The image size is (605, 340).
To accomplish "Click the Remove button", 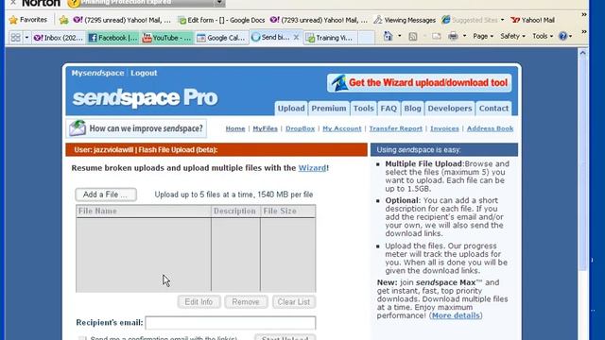I will tap(246, 302).
